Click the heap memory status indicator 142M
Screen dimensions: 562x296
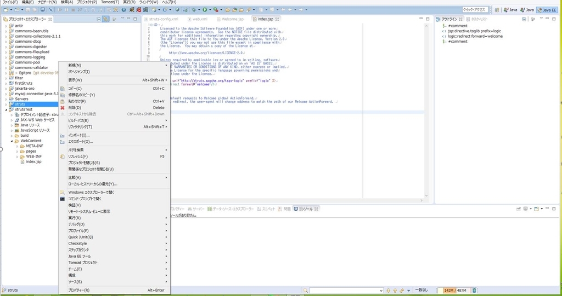[455, 291]
